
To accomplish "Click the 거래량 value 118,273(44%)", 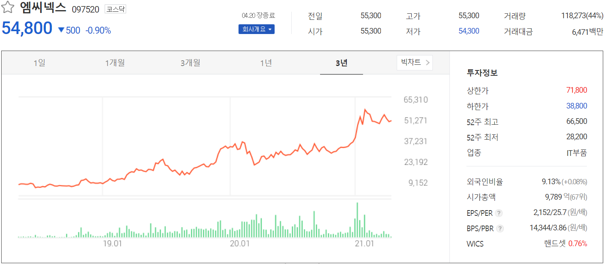I will pyautogui.click(x=582, y=16).
